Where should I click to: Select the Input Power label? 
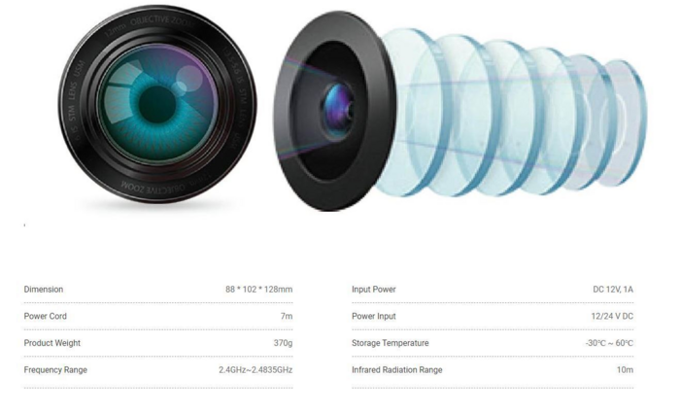(374, 290)
